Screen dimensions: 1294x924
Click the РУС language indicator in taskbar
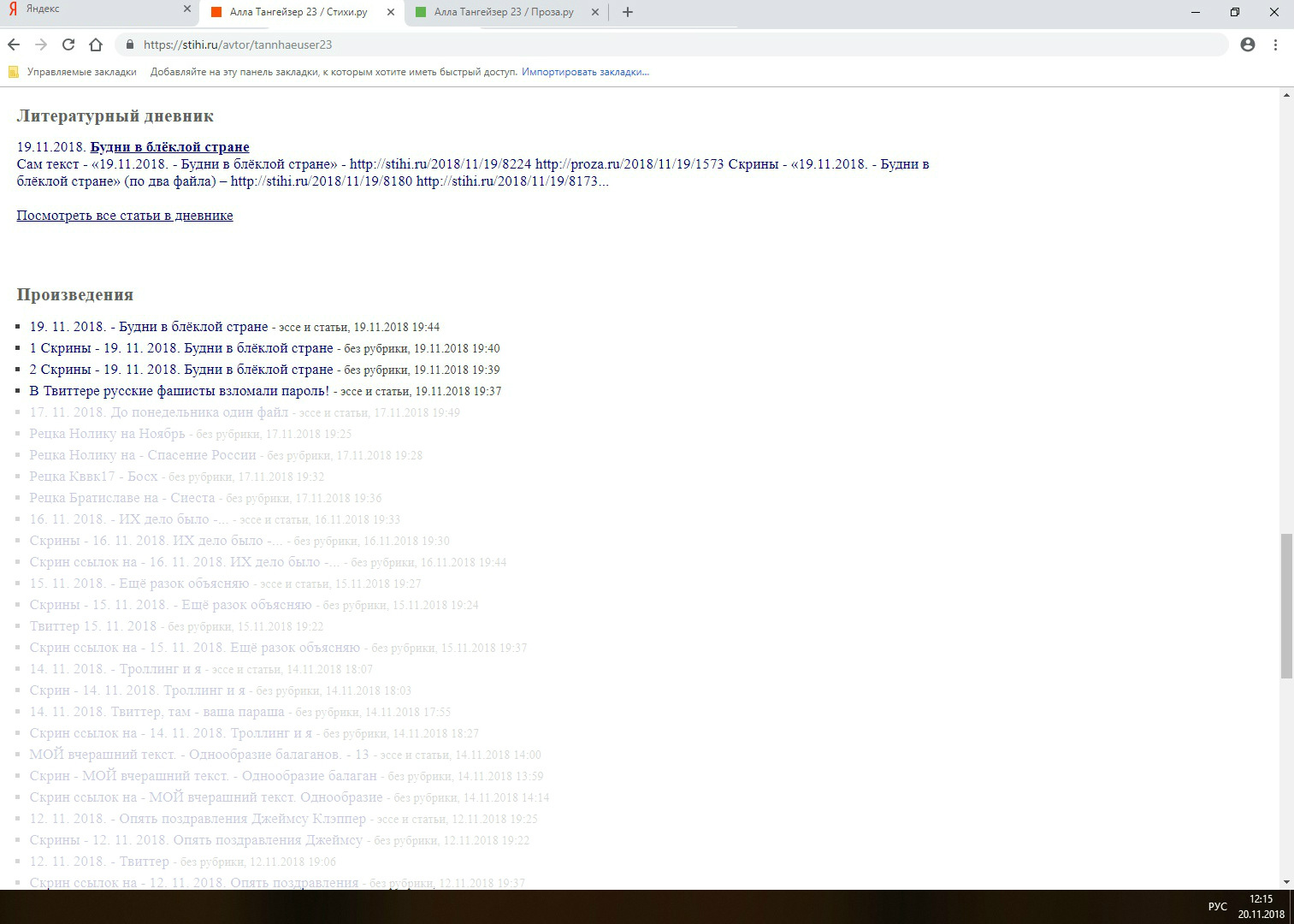click(1217, 907)
